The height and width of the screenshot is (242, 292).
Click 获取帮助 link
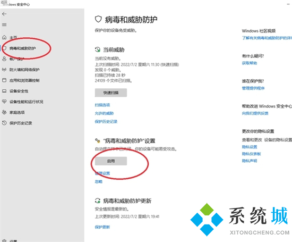click(x=250, y=63)
